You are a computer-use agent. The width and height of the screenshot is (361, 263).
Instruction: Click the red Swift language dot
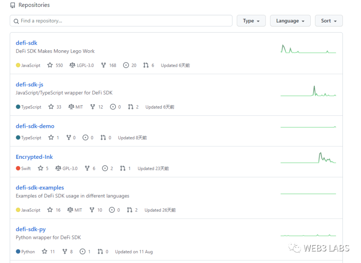coord(18,168)
